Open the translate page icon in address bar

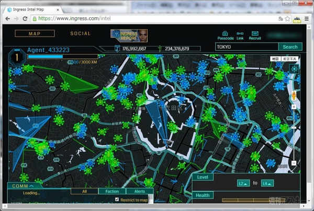281,19
